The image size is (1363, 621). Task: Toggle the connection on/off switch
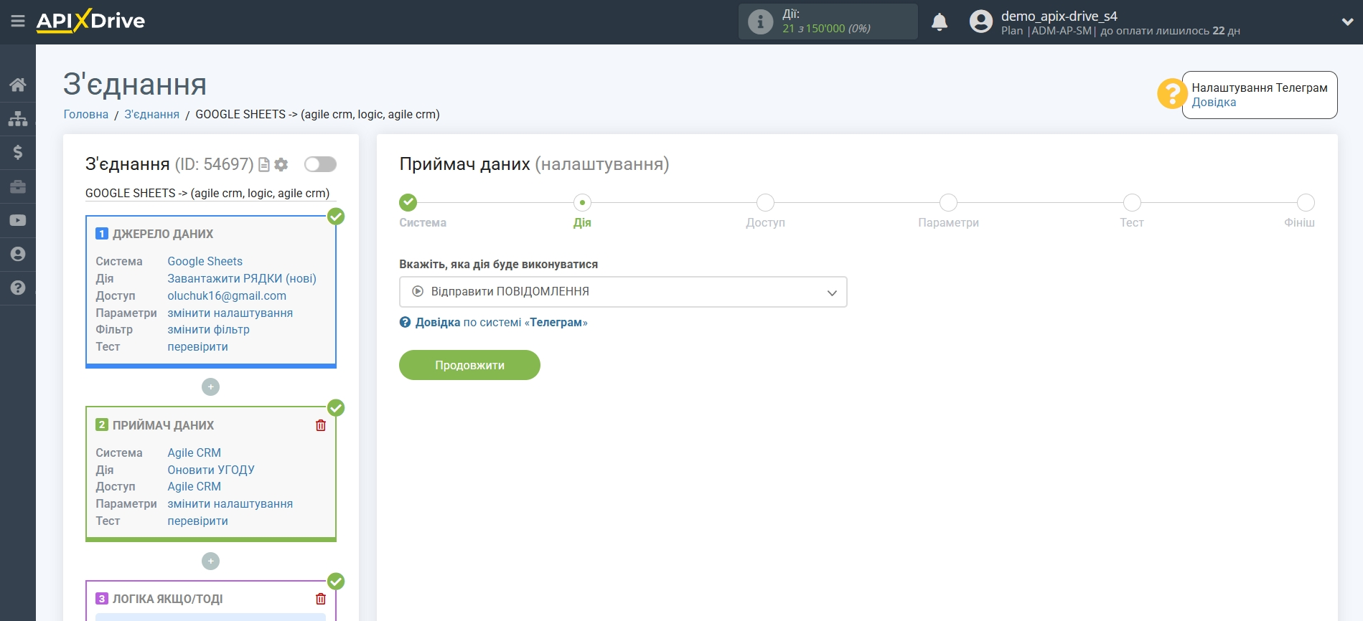[x=320, y=164]
